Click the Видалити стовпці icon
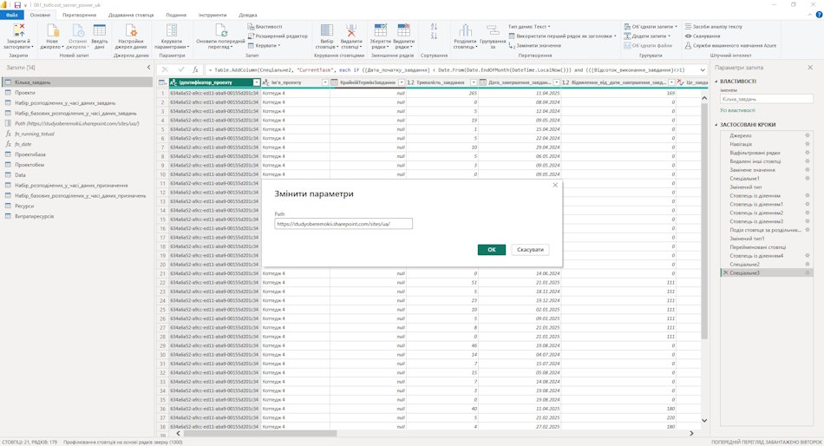 pos(351,30)
